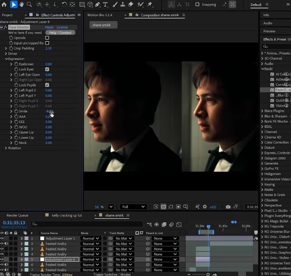The width and height of the screenshot is (291, 276).
Task: Click the motion blur enable icon in timeline
Action: 171,224
